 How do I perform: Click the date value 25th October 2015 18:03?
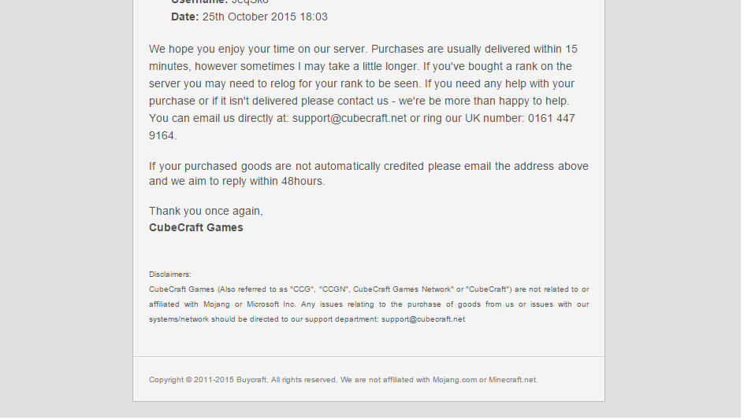click(x=265, y=17)
